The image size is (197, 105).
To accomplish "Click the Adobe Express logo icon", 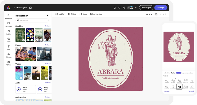I will click(8, 8).
